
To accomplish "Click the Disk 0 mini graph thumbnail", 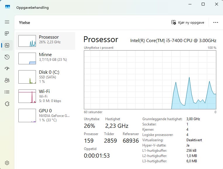I will point(27,77).
